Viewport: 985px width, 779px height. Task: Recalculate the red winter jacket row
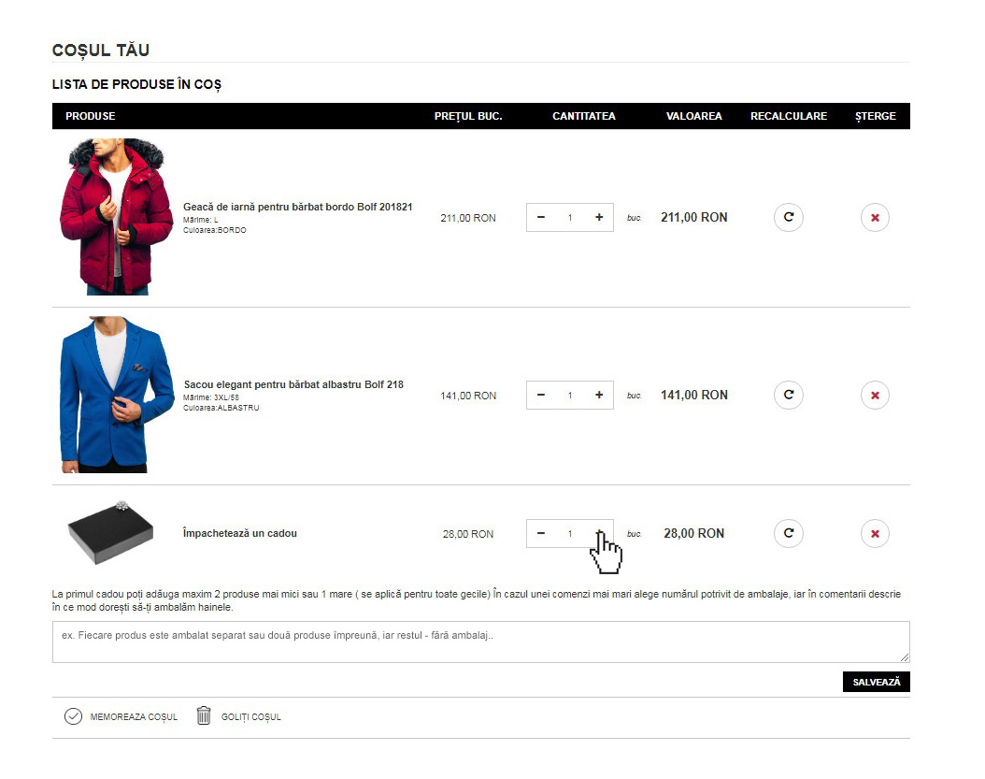(789, 218)
